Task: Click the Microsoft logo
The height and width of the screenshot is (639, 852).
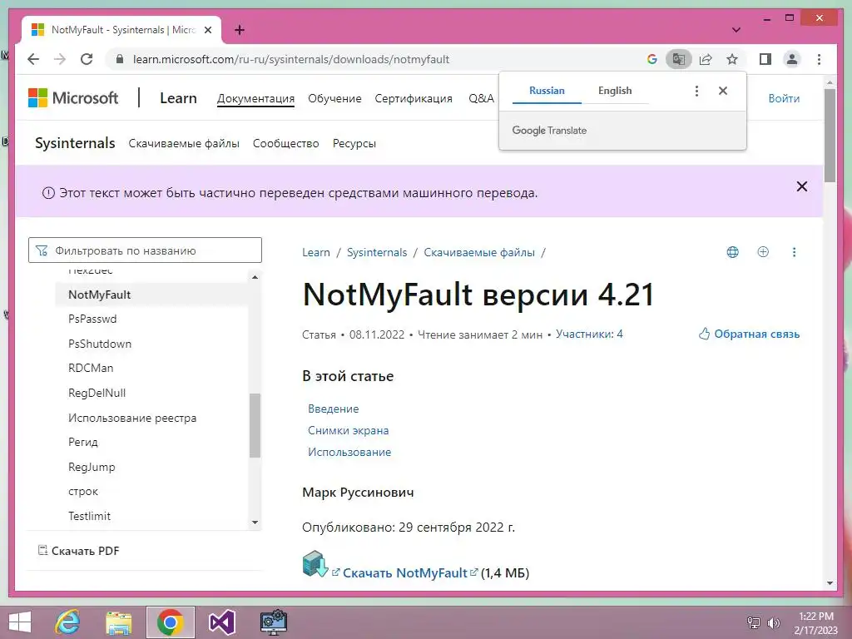Action: tap(73, 98)
